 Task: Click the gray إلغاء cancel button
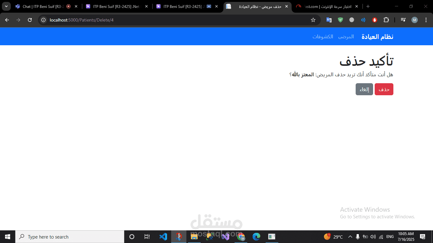point(364,89)
